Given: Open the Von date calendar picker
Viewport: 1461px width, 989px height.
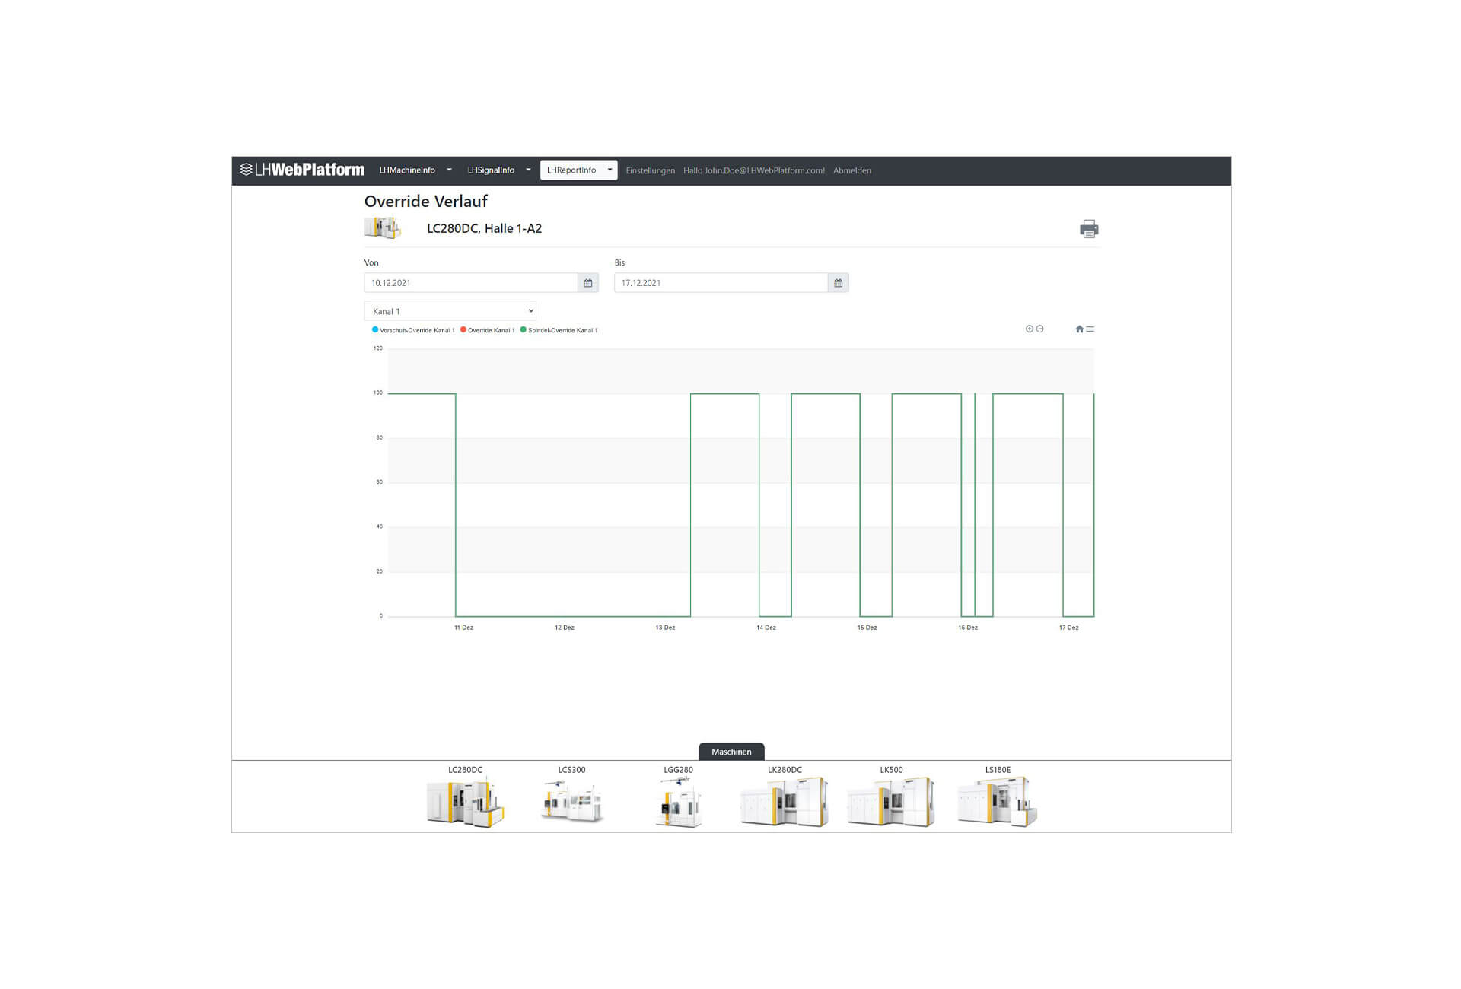Looking at the screenshot, I should 588,283.
